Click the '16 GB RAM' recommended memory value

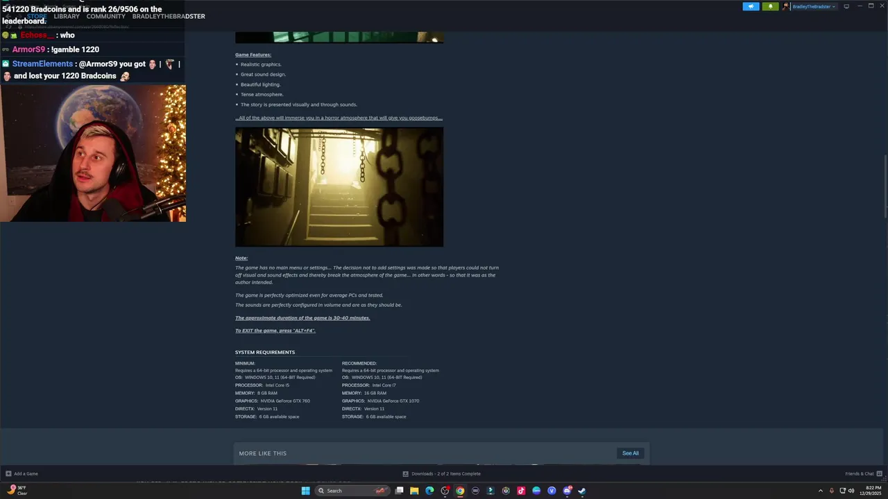click(x=375, y=393)
